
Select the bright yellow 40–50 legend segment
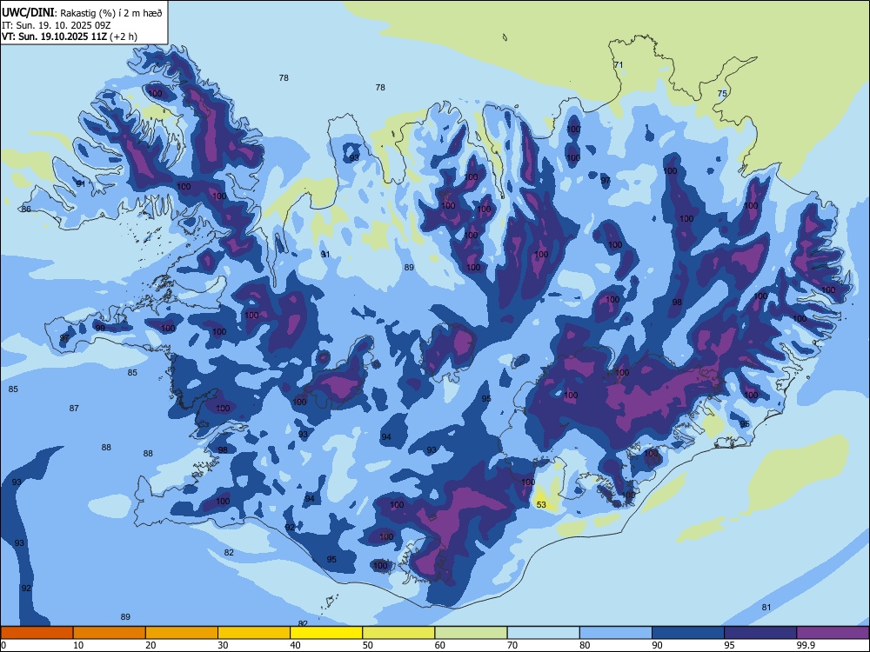click(326, 633)
